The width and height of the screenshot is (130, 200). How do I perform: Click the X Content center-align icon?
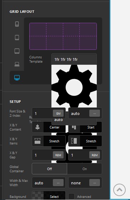[37, 127]
